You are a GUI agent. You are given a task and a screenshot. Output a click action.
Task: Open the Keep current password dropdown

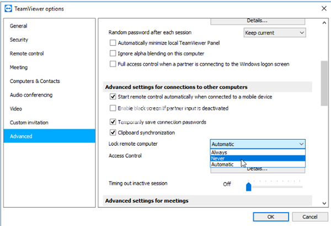point(275,33)
